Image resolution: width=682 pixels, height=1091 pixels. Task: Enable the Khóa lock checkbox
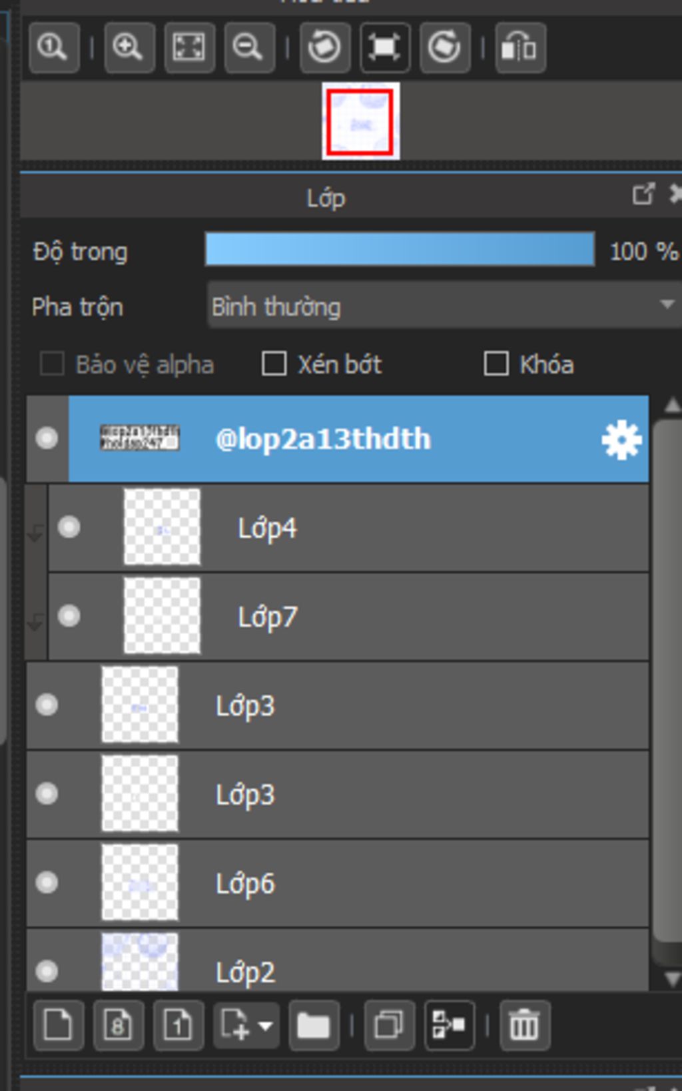[496, 364]
